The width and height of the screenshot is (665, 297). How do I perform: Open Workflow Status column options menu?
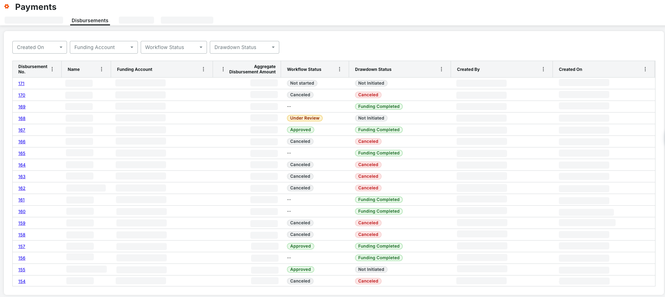click(340, 69)
